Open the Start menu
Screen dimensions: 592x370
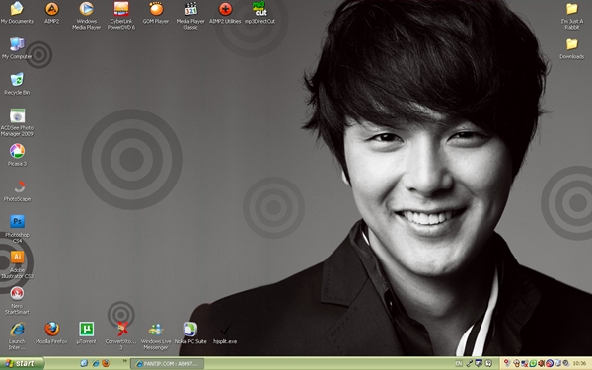22,363
